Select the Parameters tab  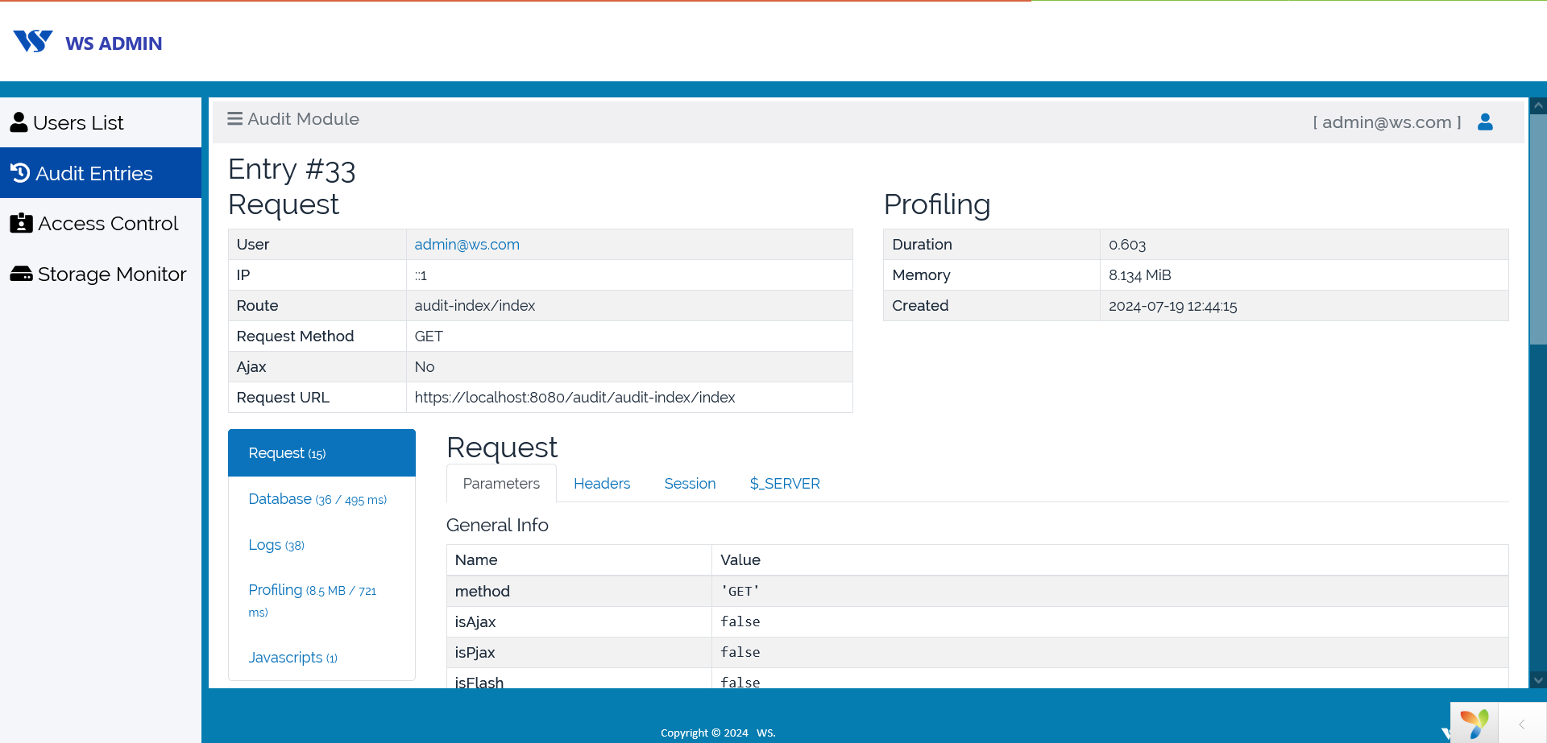501,484
